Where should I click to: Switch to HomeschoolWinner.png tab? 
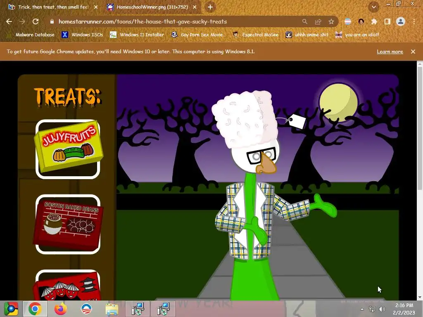[x=152, y=7]
